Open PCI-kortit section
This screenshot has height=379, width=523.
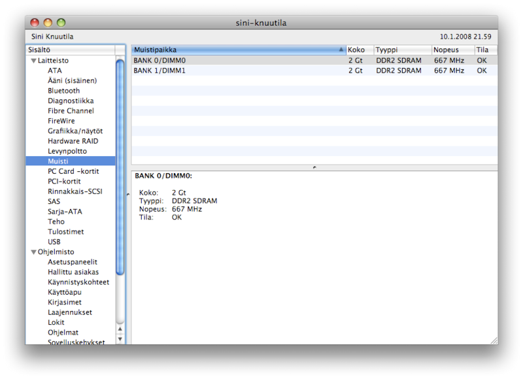pyautogui.click(x=64, y=182)
